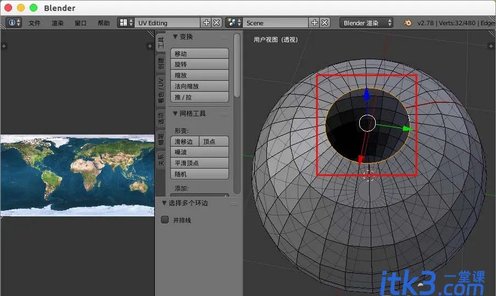Screen dimensions: 496x296
Task: Click the 法向缩放 button
Action: pyautogui.click(x=199, y=86)
